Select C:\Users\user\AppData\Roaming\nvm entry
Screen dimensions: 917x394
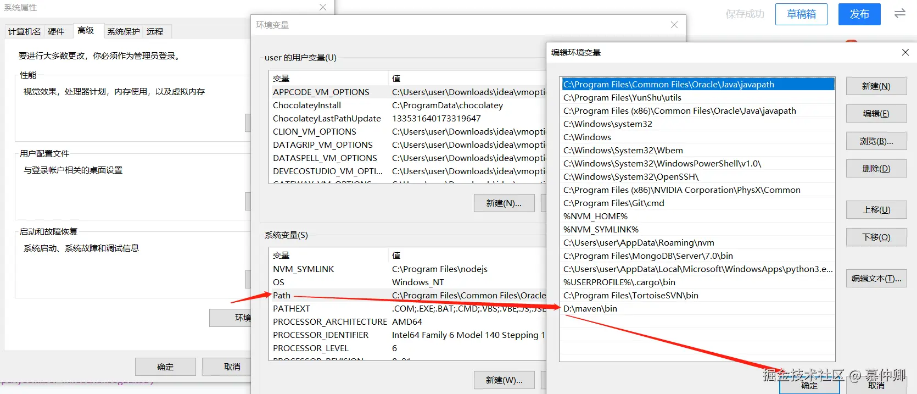(x=697, y=242)
